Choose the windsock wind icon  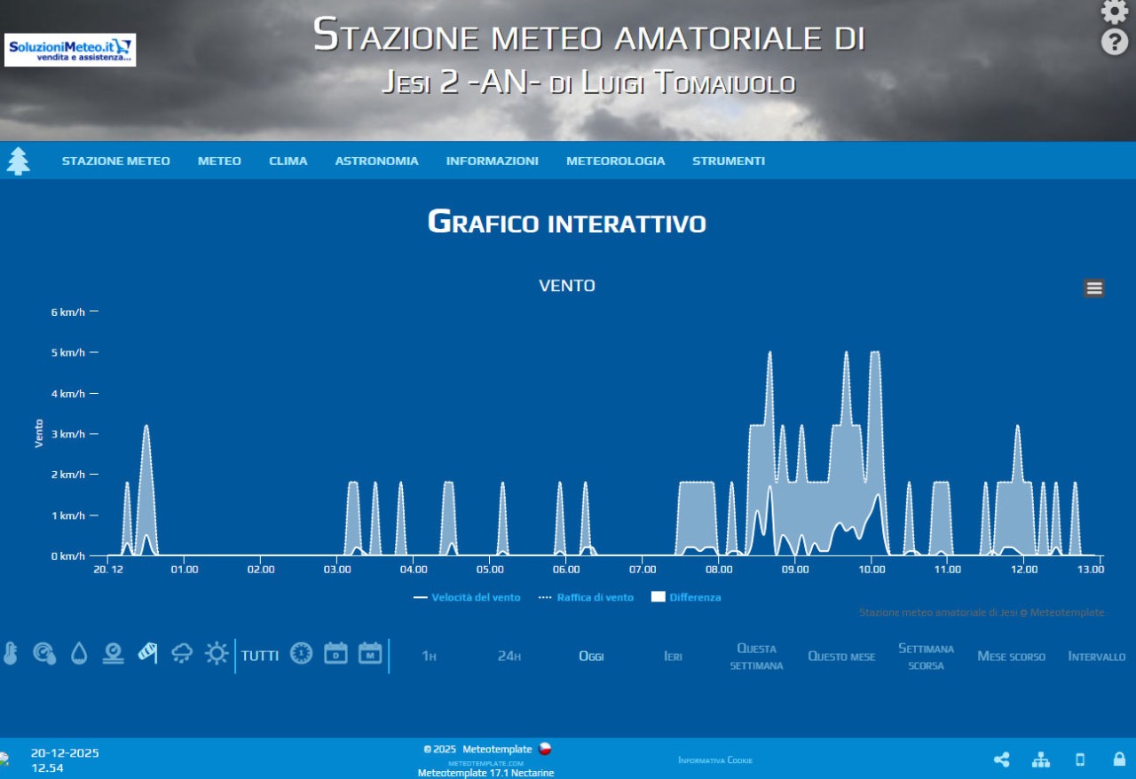coord(147,654)
